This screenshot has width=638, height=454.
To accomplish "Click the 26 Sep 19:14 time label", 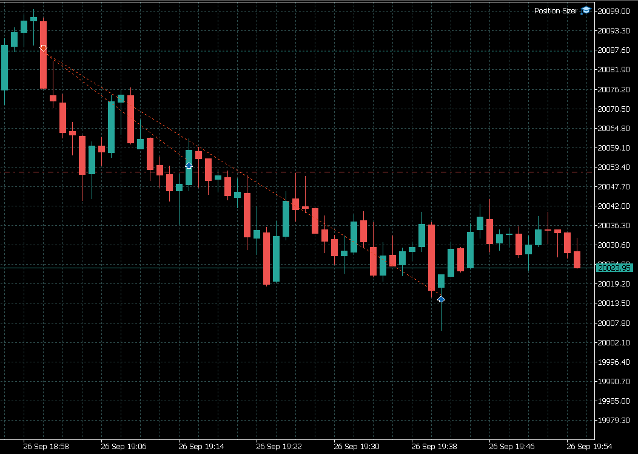I will [201, 447].
